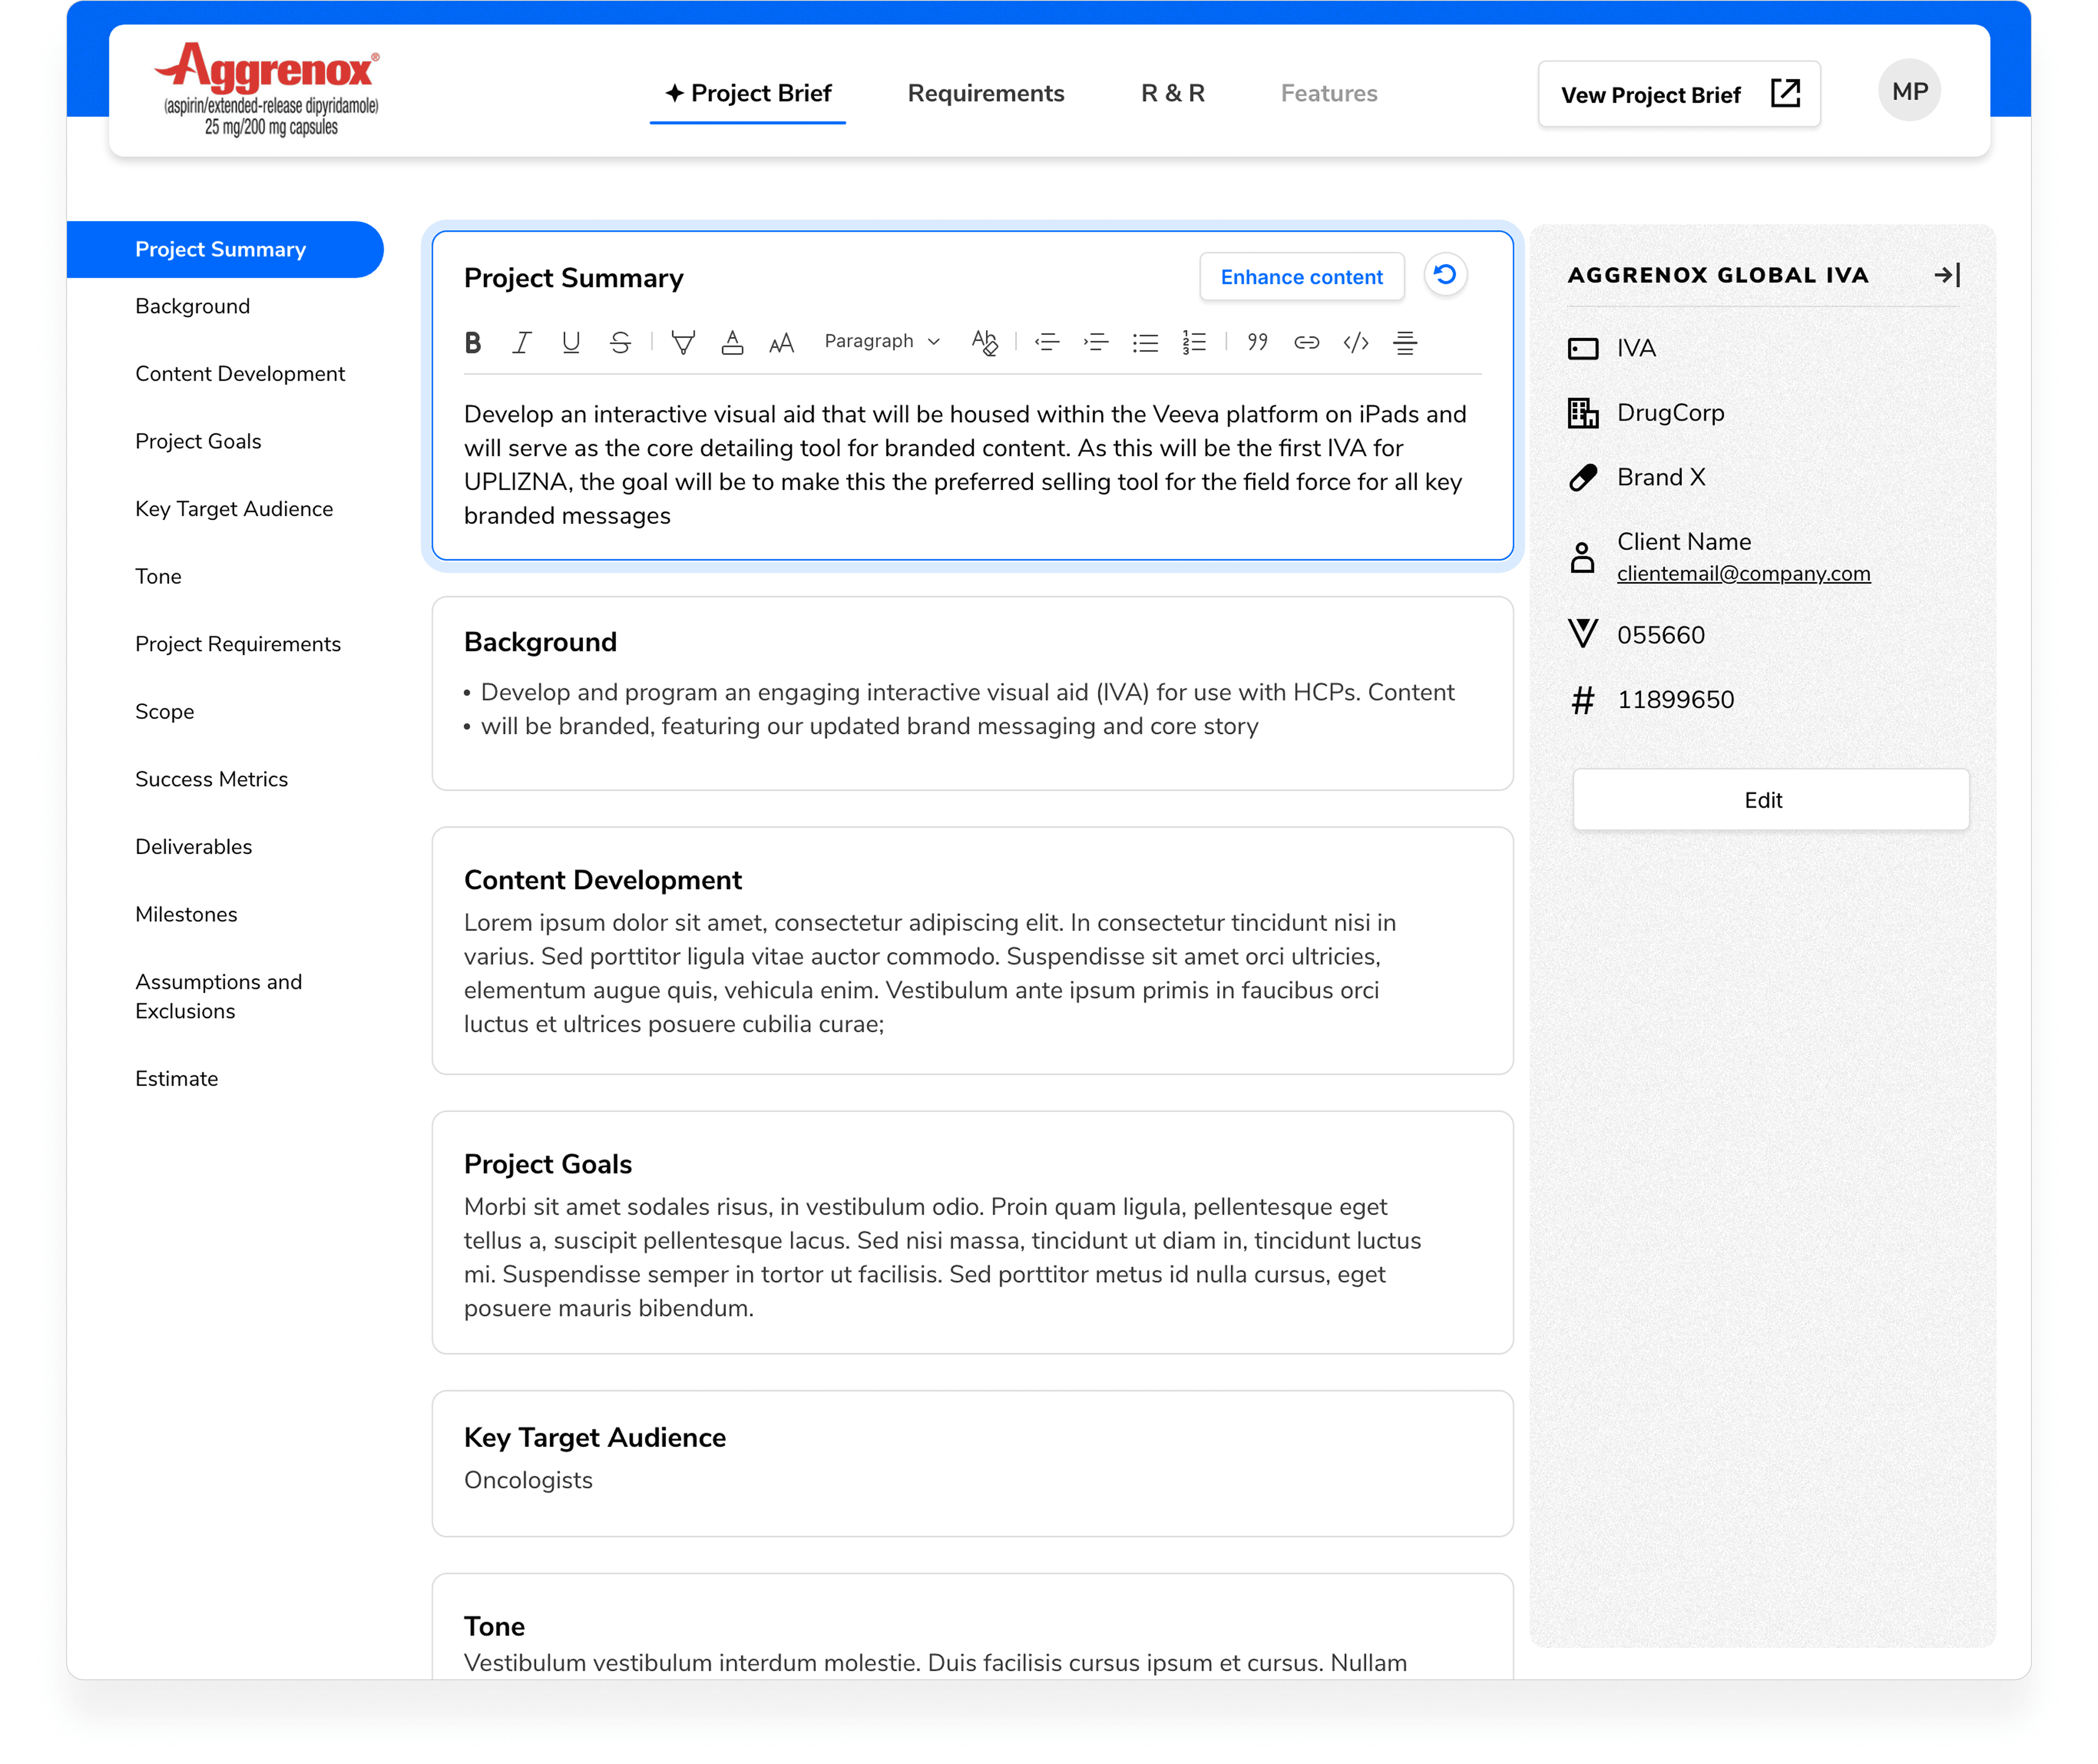Screen dimensions: 2098x1764
Task: Collapse the Aggrenox Global IVA side panel
Action: click(1946, 275)
